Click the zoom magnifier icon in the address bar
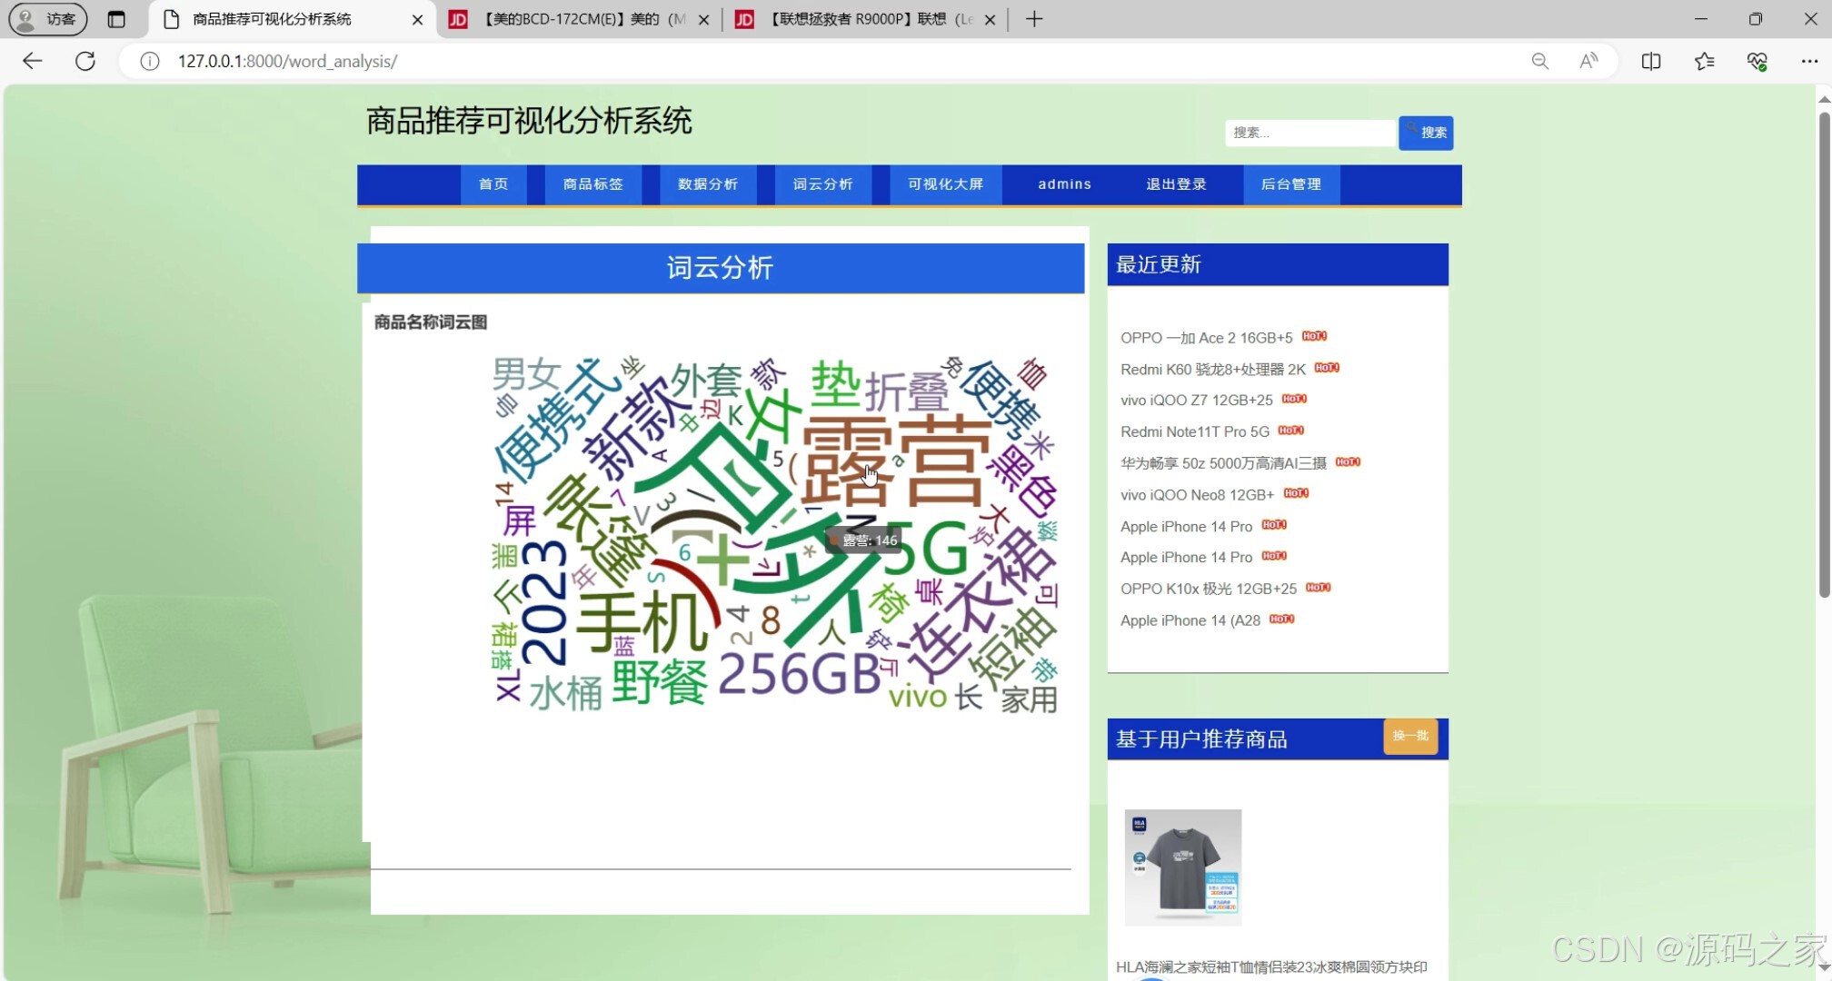This screenshot has width=1832, height=981. click(1539, 61)
